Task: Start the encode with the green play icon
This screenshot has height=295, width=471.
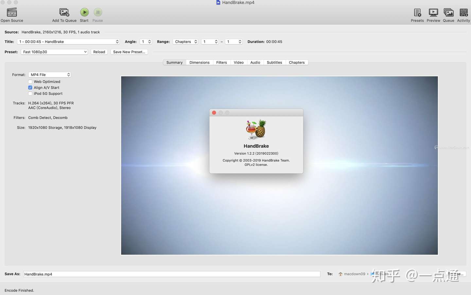Action: [84, 12]
